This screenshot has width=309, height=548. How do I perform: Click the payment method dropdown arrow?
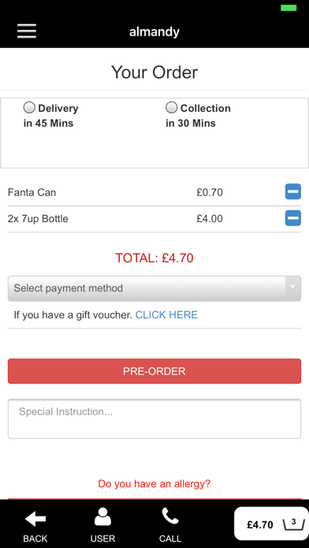click(x=293, y=287)
